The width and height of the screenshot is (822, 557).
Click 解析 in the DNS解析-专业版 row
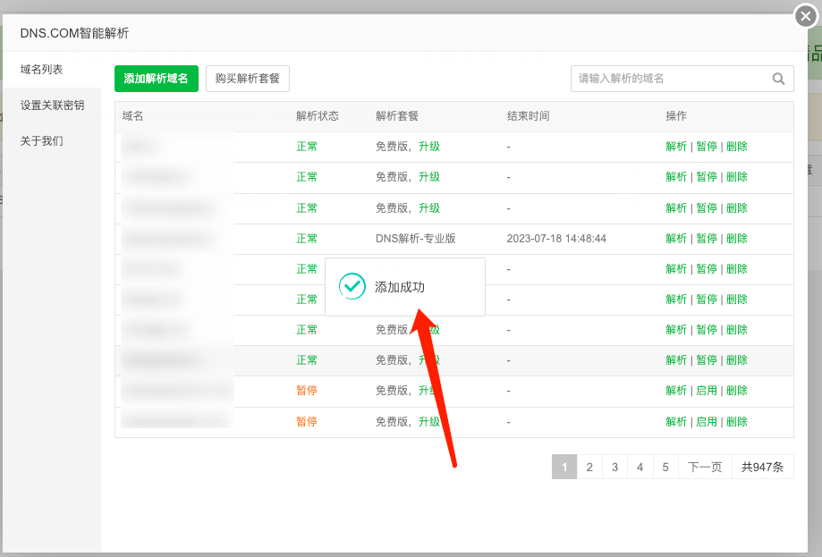click(x=675, y=239)
